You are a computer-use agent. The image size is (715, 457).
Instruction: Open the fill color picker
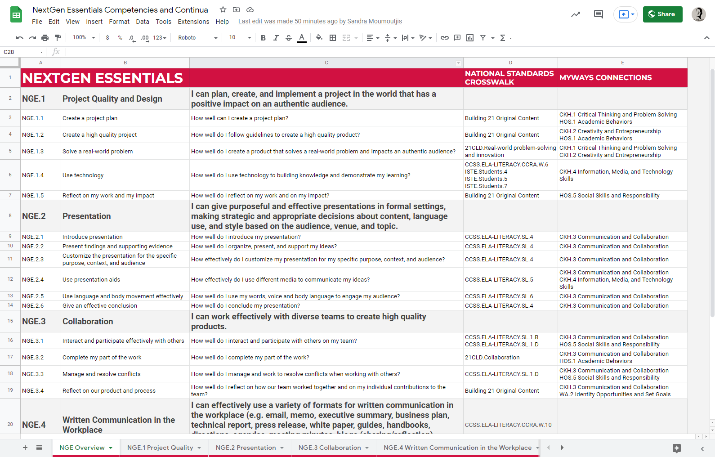pyautogui.click(x=319, y=38)
